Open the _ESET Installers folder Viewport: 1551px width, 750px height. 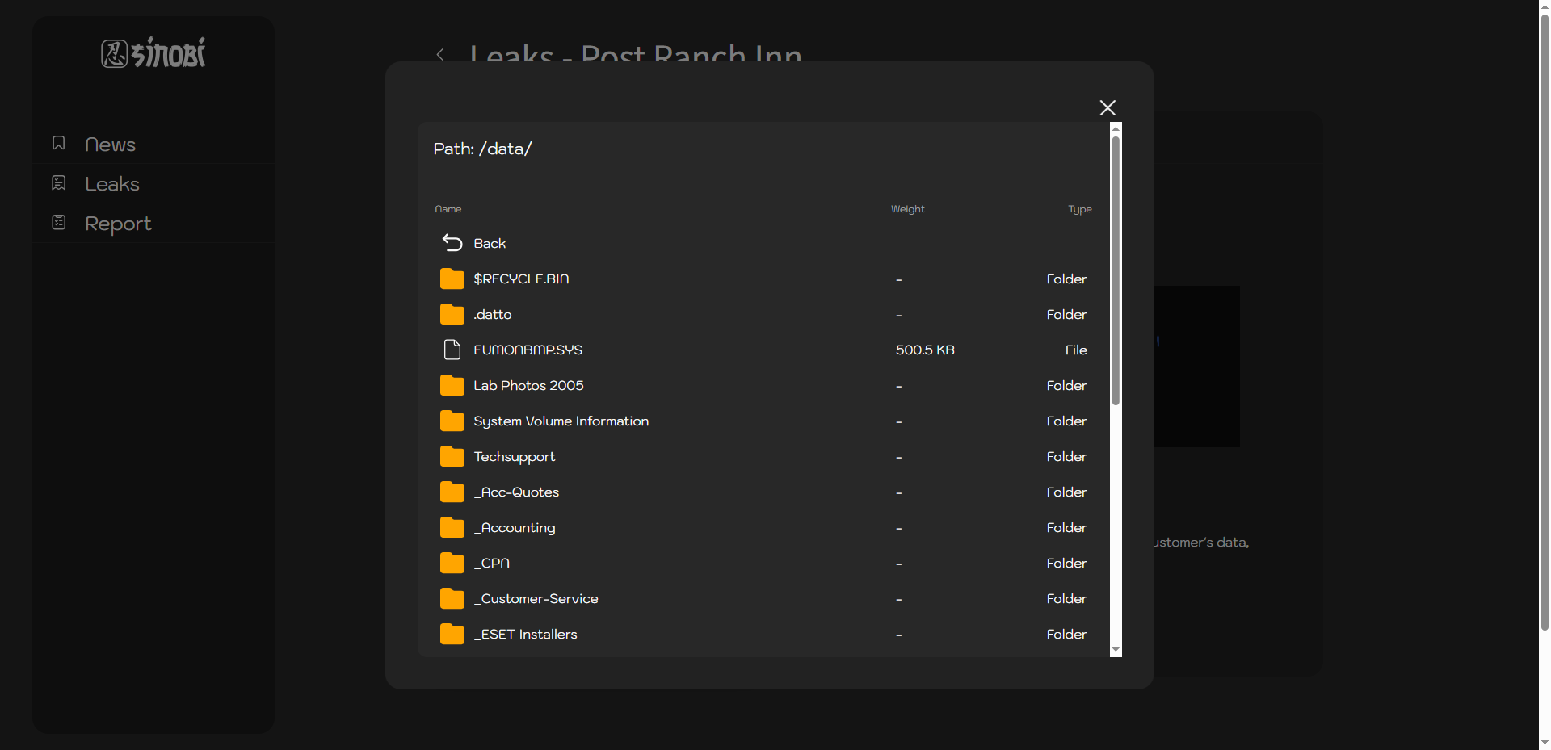pyautogui.click(x=525, y=635)
